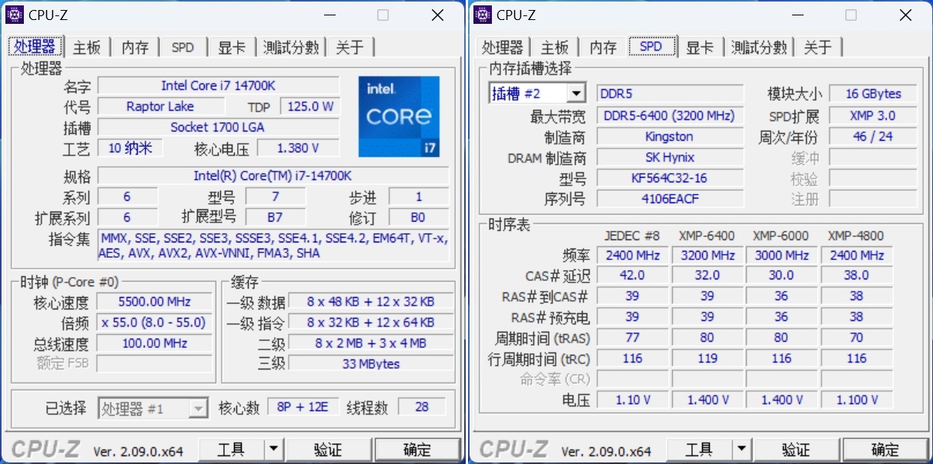Click the 33 MBytes L3 cache value
933x464 pixels.
pos(371,364)
